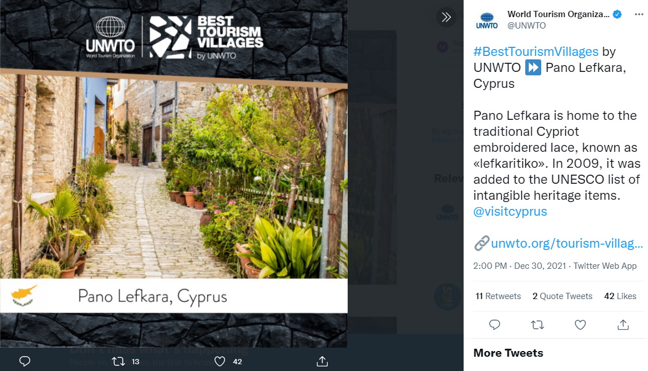Click the World Tourism Organization account name
Screen dimensions: 648x371
(558, 14)
